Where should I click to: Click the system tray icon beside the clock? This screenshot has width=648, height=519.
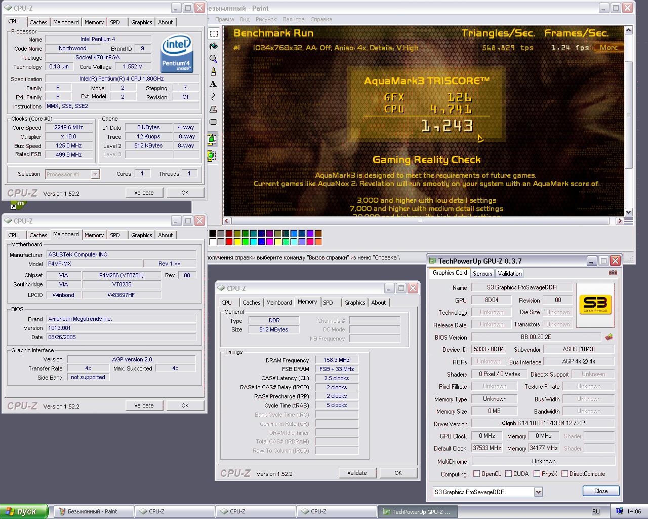coord(620,511)
